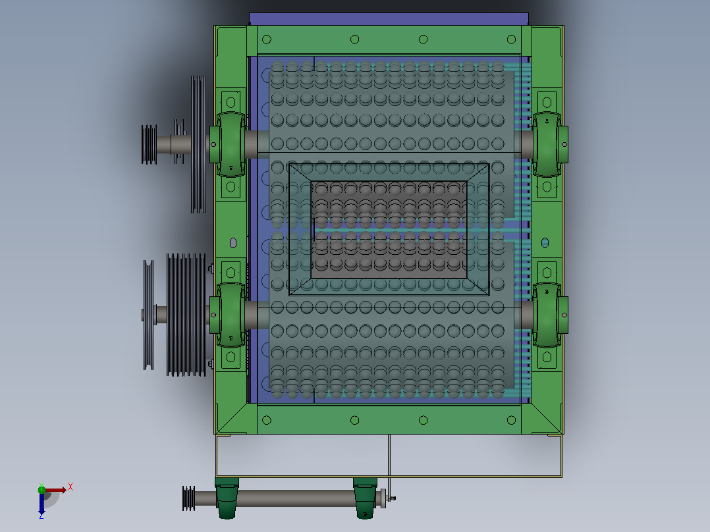Viewport: 710px width, 532px height.
Task: Select the small pulley on the bottom countershaft
Action: [189, 498]
